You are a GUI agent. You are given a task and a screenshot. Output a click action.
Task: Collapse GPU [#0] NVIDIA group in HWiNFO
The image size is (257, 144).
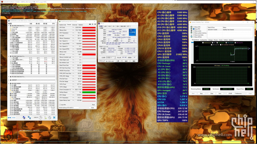(9, 83)
